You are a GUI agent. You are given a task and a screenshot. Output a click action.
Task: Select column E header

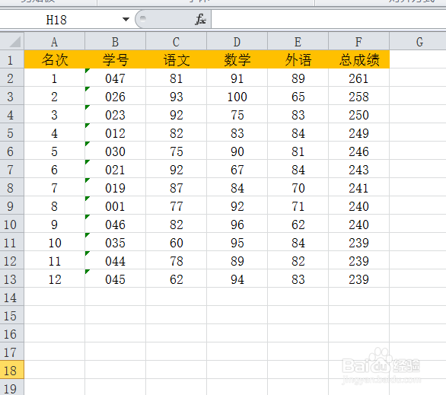point(298,42)
